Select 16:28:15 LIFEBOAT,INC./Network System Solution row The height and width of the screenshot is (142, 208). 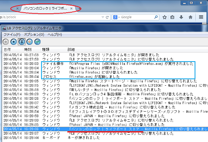(x=105, y=85)
